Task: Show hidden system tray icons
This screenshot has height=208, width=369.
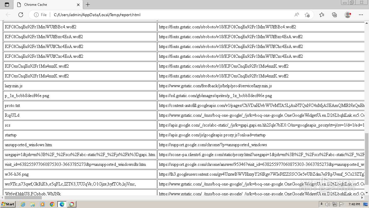Action: tap(322, 204)
